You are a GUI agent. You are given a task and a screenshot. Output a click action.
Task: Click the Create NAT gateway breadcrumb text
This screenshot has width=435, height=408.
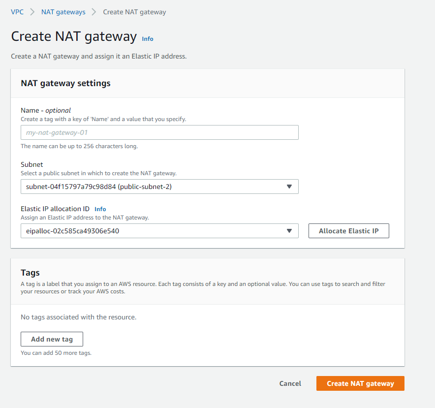coord(134,12)
